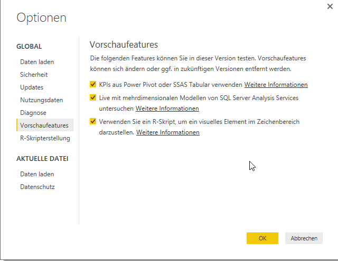Follow Weitere Informationen link after untersuchen
Viewport: 338px width, 261px height.
[167, 109]
